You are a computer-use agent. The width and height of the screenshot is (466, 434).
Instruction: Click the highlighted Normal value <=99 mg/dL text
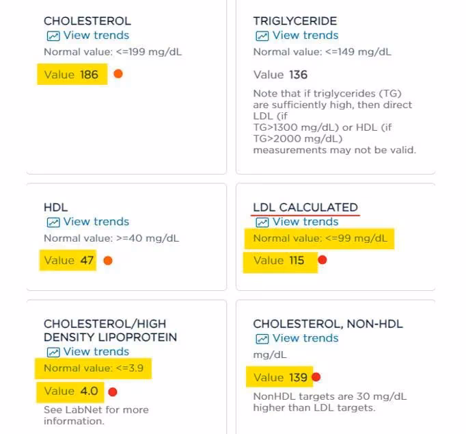[x=320, y=238]
